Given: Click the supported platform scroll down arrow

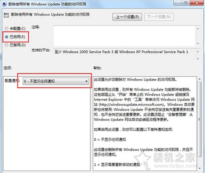Looking at the screenshot, I should pos(198,59).
